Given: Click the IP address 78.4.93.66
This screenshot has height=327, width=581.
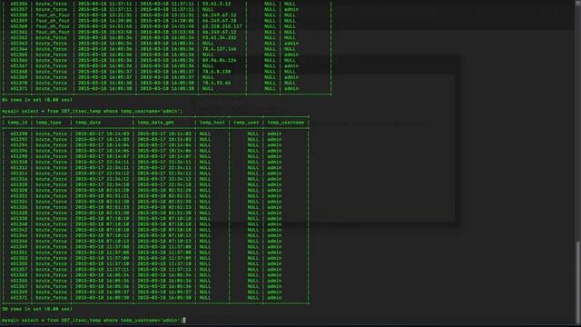Looking at the screenshot, I should 216,83.
